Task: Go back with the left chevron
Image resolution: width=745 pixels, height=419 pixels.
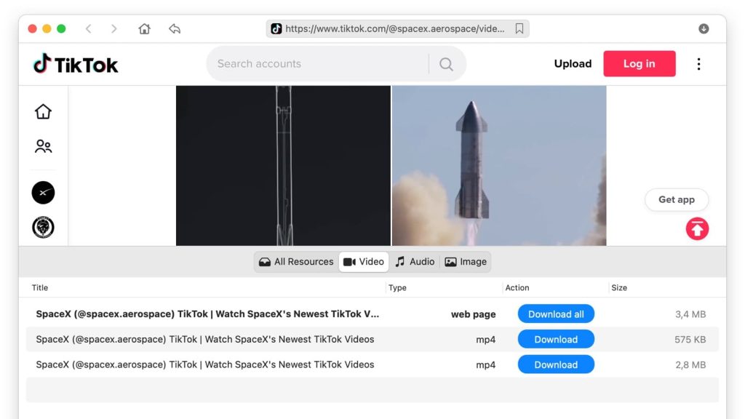Action: point(88,29)
